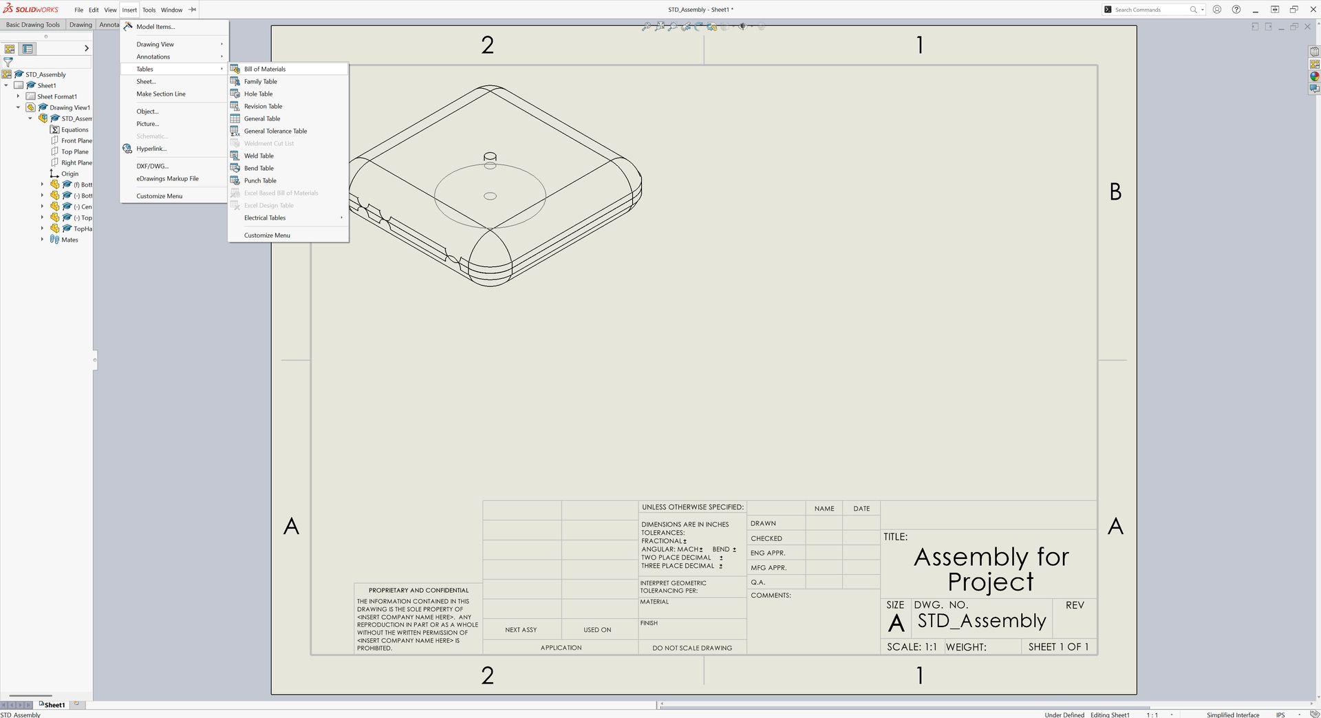Click the Add Sheet icon
The image size is (1321, 718).
76,704
